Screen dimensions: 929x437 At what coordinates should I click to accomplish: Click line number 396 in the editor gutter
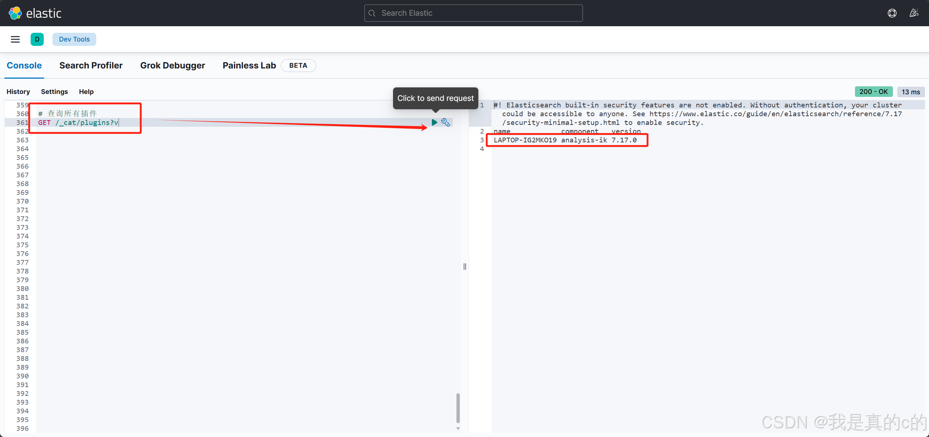pyautogui.click(x=22, y=429)
